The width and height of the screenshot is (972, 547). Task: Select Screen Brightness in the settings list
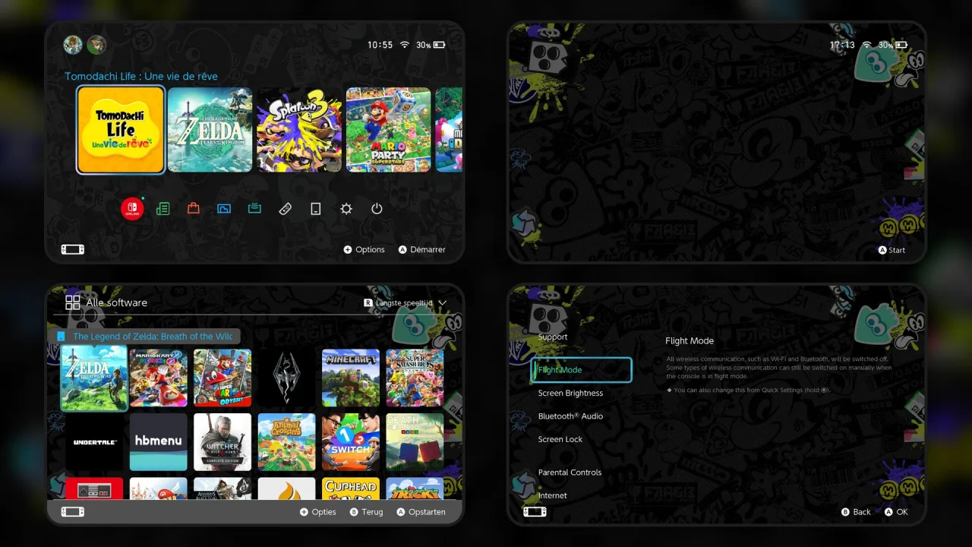[570, 394]
